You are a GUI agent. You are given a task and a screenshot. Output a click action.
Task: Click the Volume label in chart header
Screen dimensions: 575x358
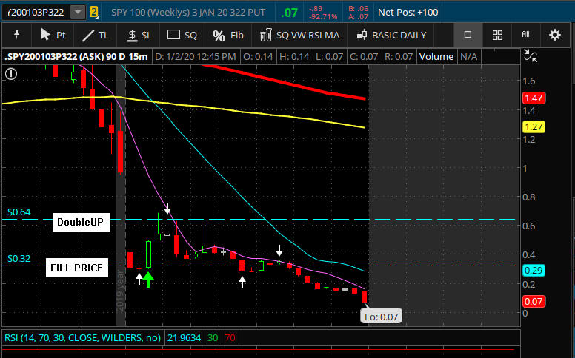[x=436, y=57]
